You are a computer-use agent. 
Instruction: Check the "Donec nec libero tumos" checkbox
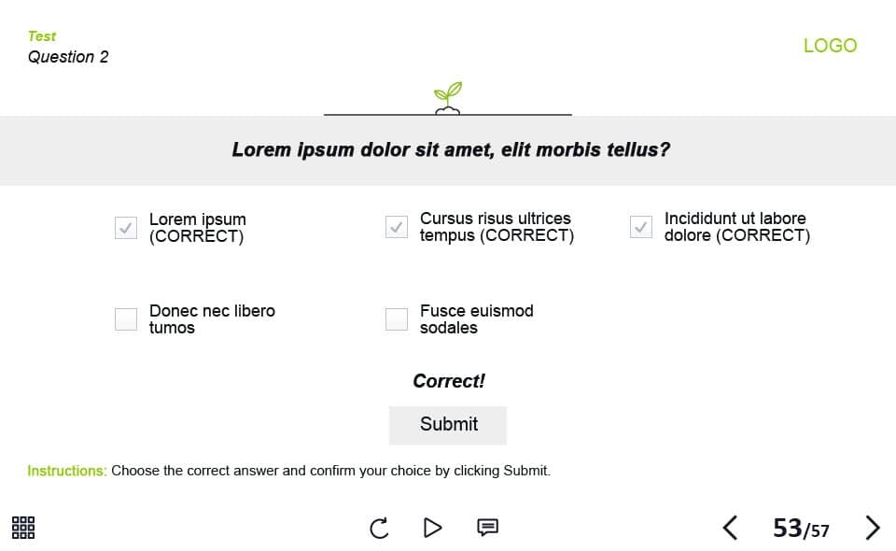126,319
